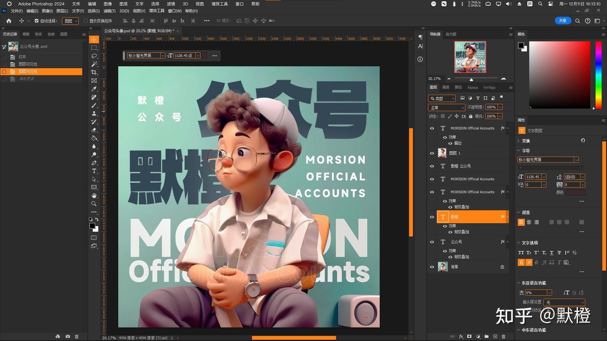Image resolution: width=607 pixels, height=341 pixels.
Task: Click the delete layer trash button
Action: (x=503, y=337)
